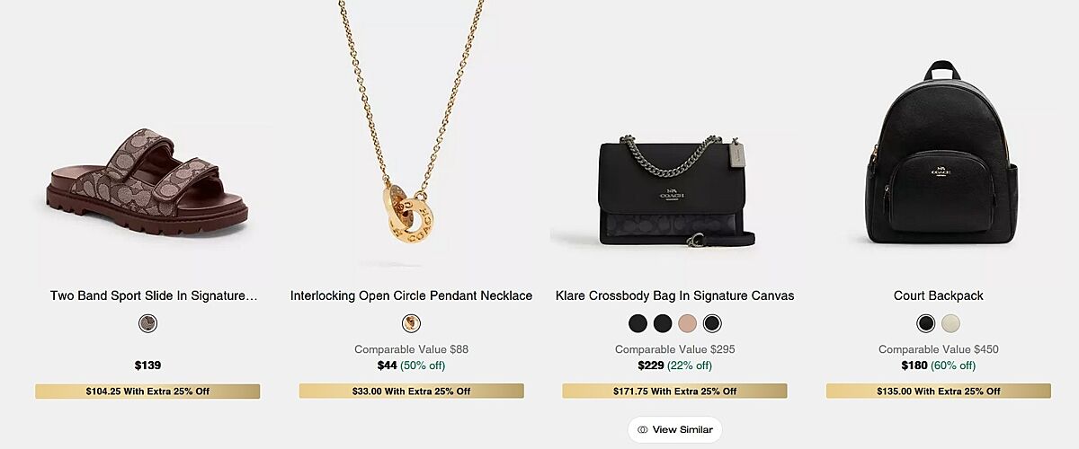The width and height of the screenshot is (1079, 449).
Task: Open the Two Band Sport Slide title link
Action: point(154,295)
